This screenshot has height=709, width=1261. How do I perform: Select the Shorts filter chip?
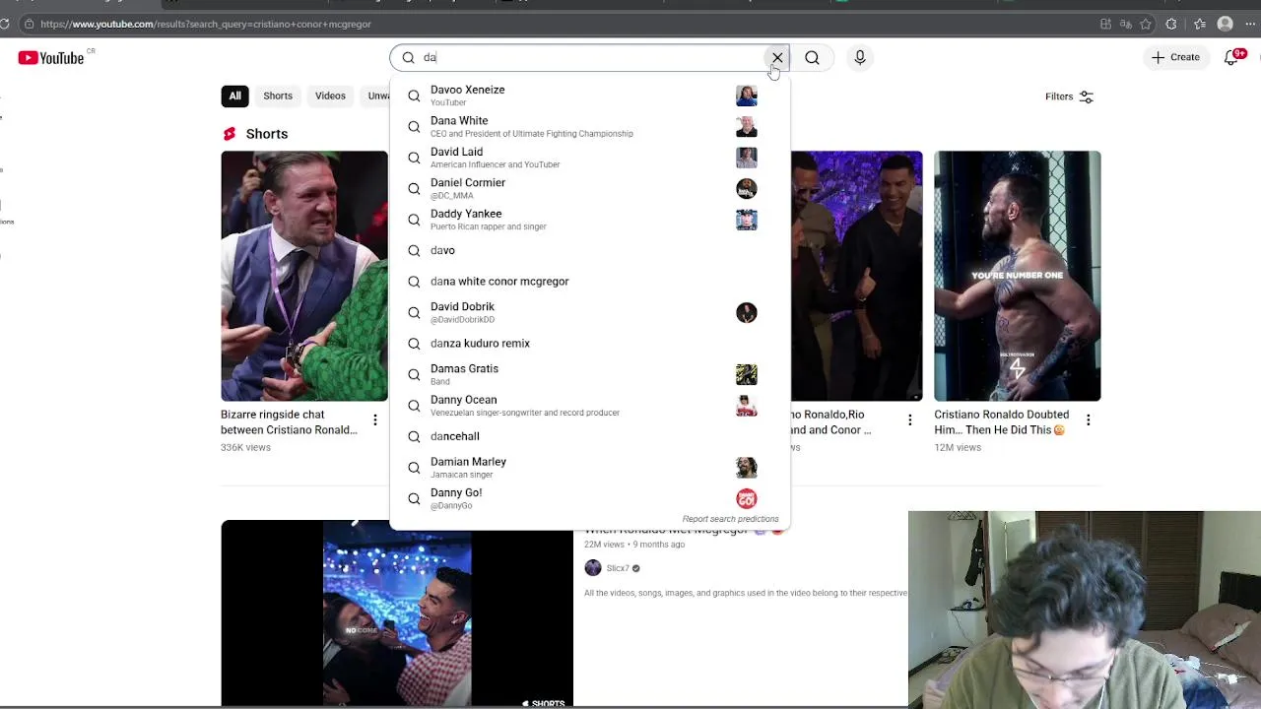(278, 96)
